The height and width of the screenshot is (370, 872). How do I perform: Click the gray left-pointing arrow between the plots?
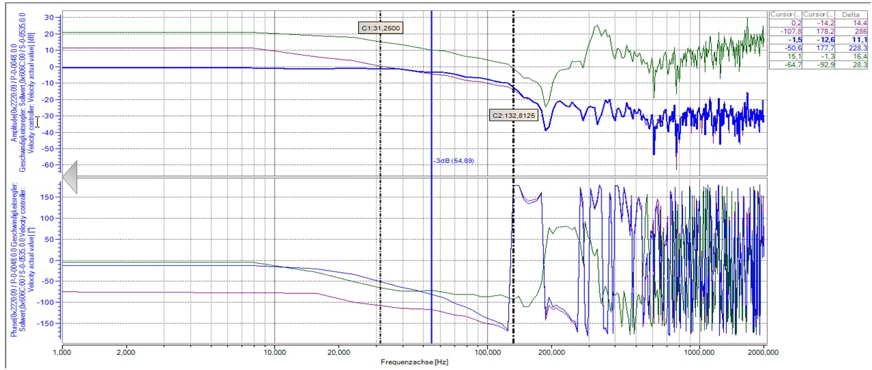point(71,174)
